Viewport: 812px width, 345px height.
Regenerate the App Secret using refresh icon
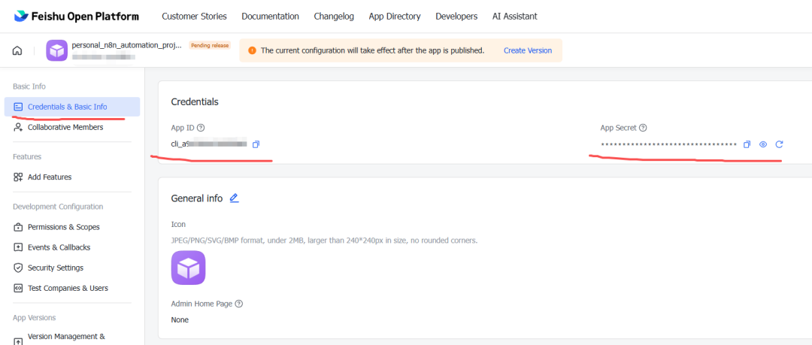click(x=780, y=144)
